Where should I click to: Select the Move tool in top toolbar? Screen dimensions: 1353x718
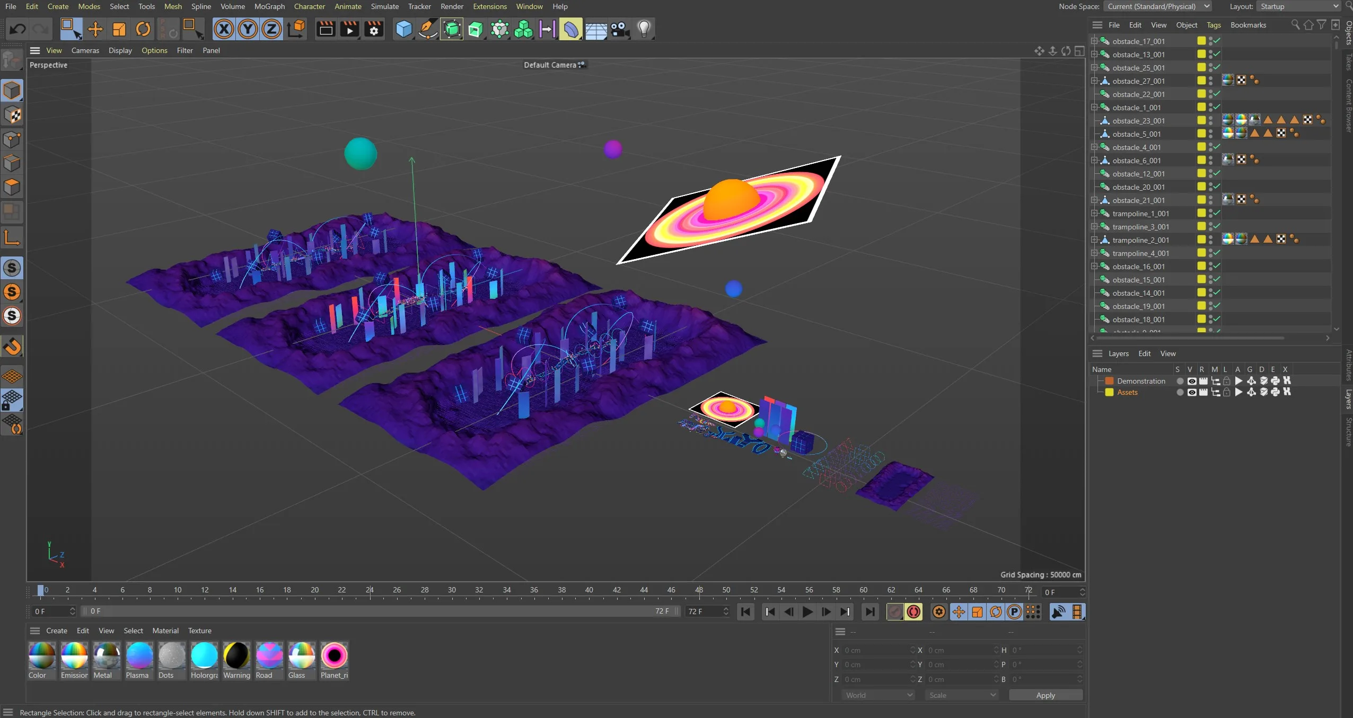95,29
